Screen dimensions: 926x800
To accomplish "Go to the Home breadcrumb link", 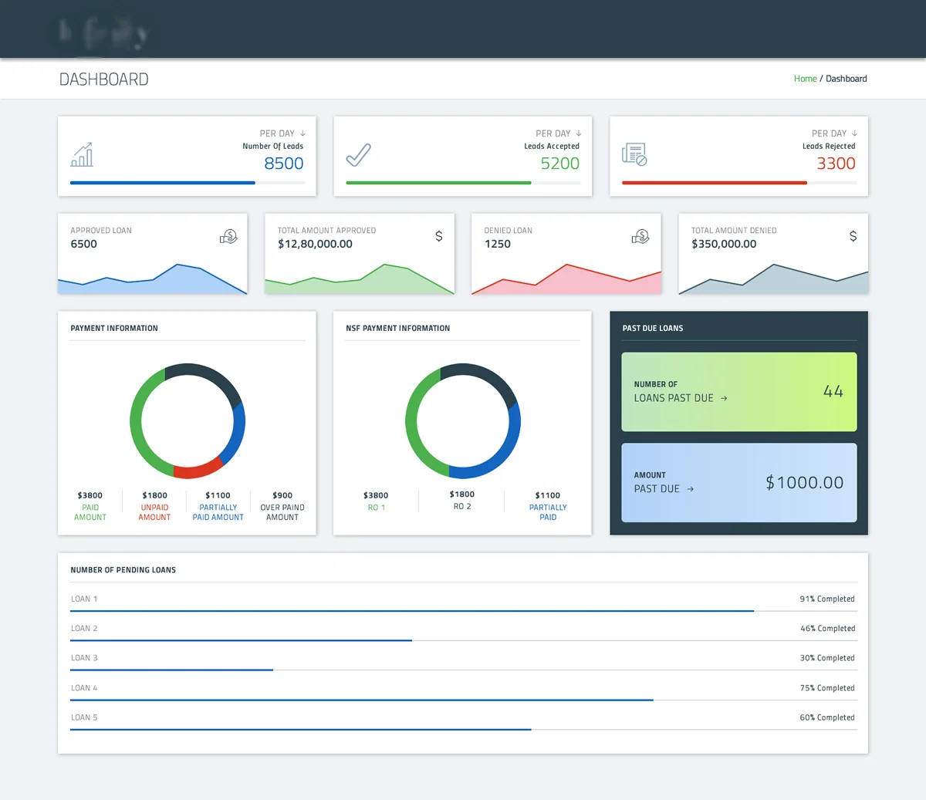I will [x=805, y=79].
